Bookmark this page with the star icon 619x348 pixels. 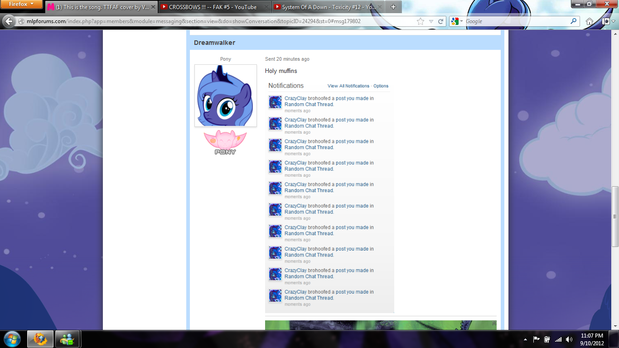(420, 21)
